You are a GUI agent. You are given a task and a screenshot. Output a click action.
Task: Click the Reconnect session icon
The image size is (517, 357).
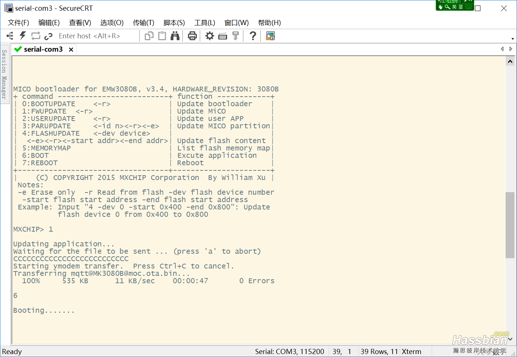[x=36, y=36]
